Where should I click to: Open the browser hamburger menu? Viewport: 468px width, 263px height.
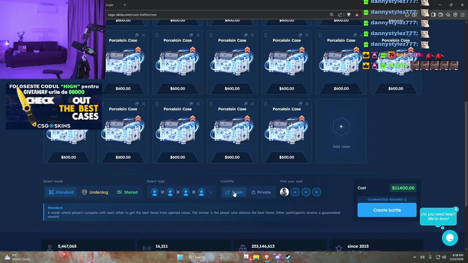point(463,15)
